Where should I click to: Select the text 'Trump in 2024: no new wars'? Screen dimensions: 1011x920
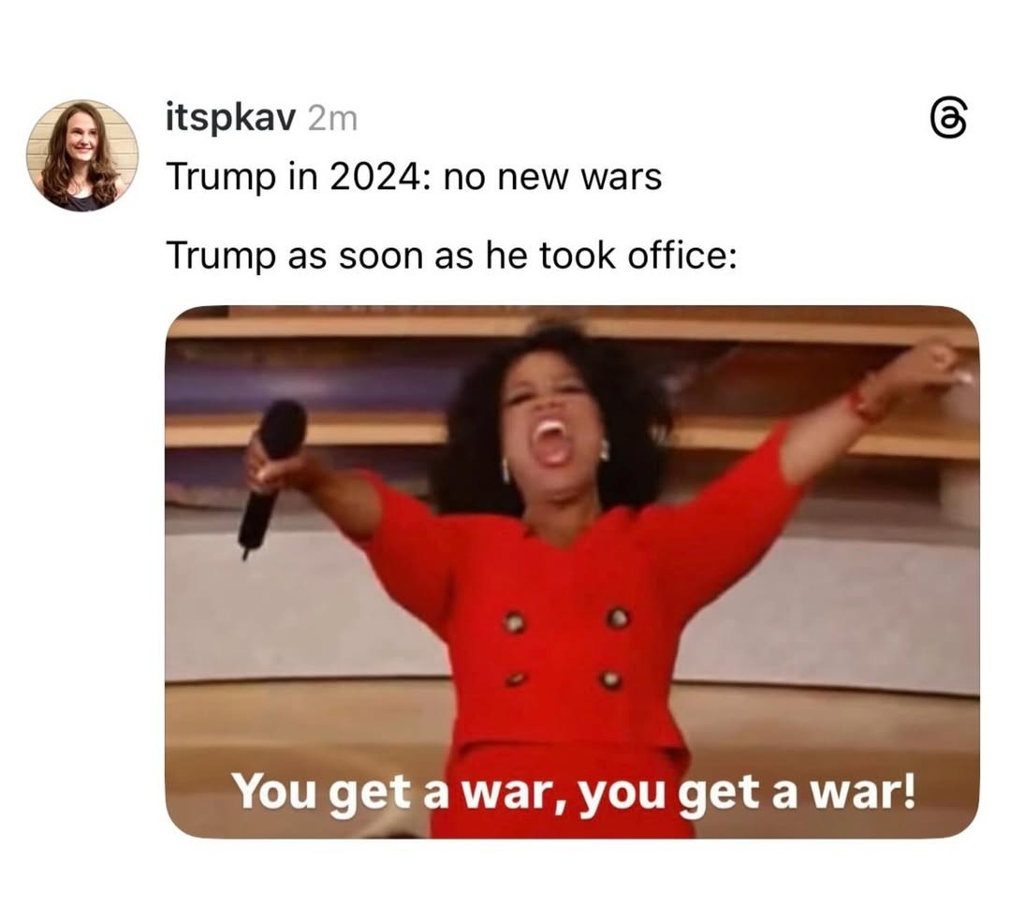(414, 177)
